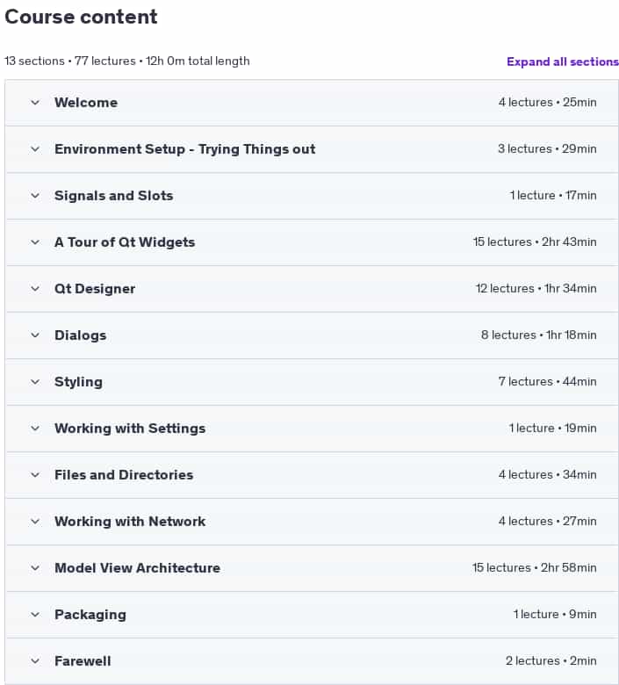
Task: Open the Farewell section title
Action: point(83,661)
